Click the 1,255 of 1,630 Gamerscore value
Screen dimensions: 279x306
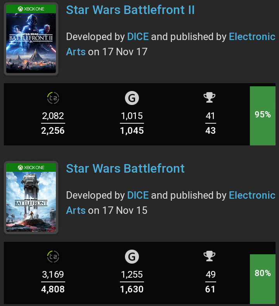[132, 282]
